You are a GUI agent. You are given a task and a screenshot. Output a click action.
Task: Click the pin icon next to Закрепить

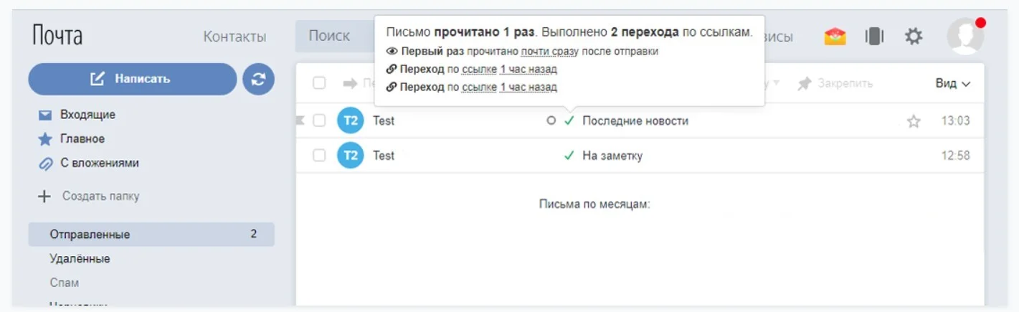(x=805, y=84)
